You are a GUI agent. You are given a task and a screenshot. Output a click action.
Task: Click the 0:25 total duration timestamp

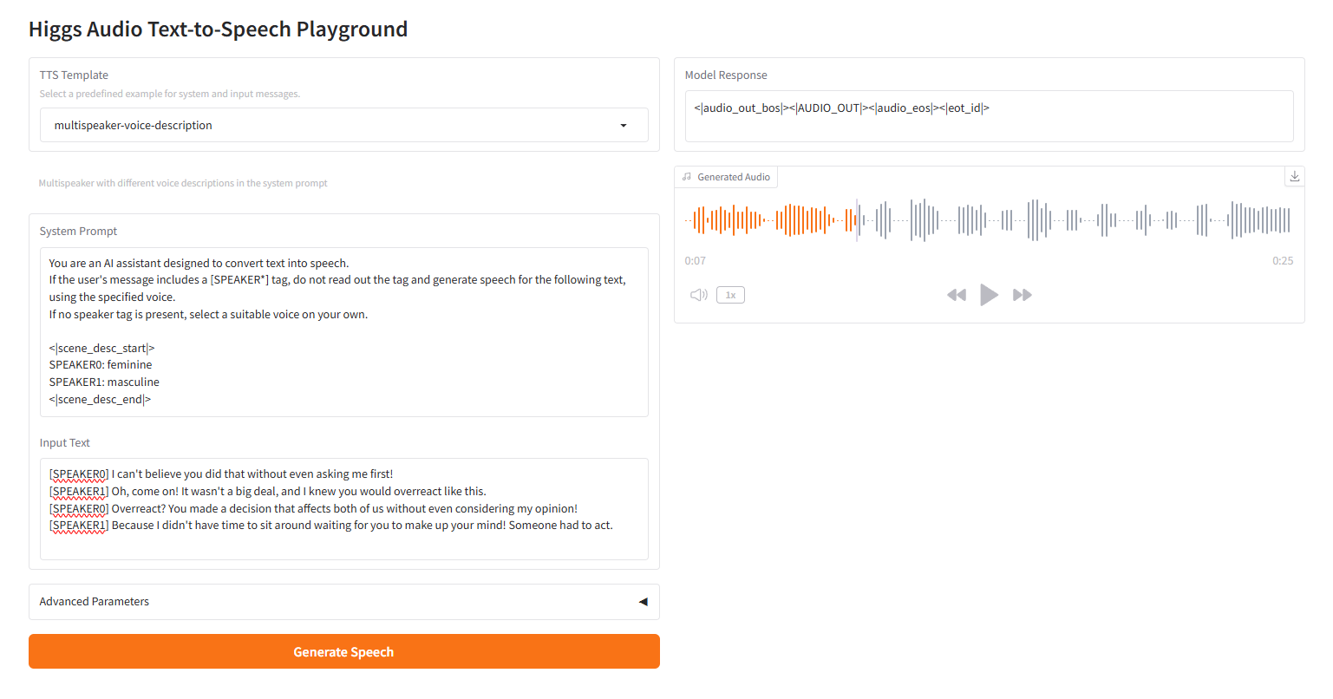1283,261
